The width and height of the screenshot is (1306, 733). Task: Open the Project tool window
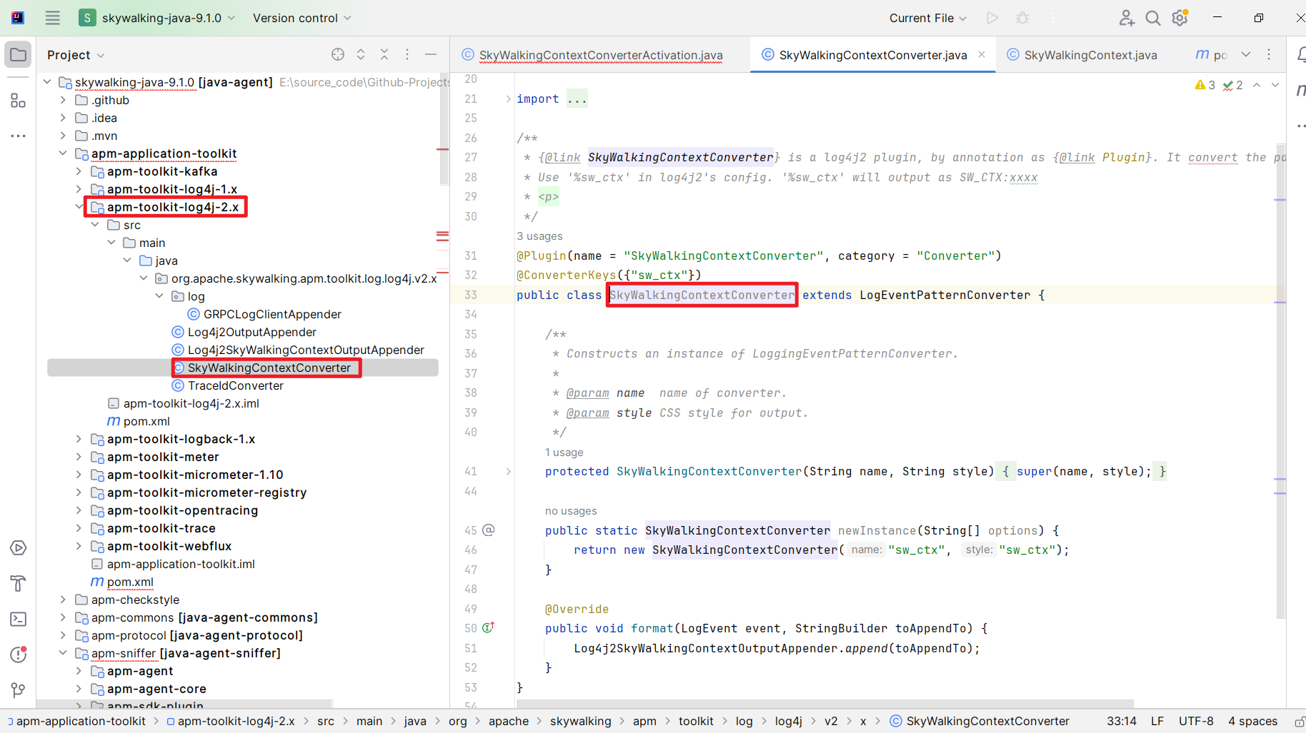(19, 55)
